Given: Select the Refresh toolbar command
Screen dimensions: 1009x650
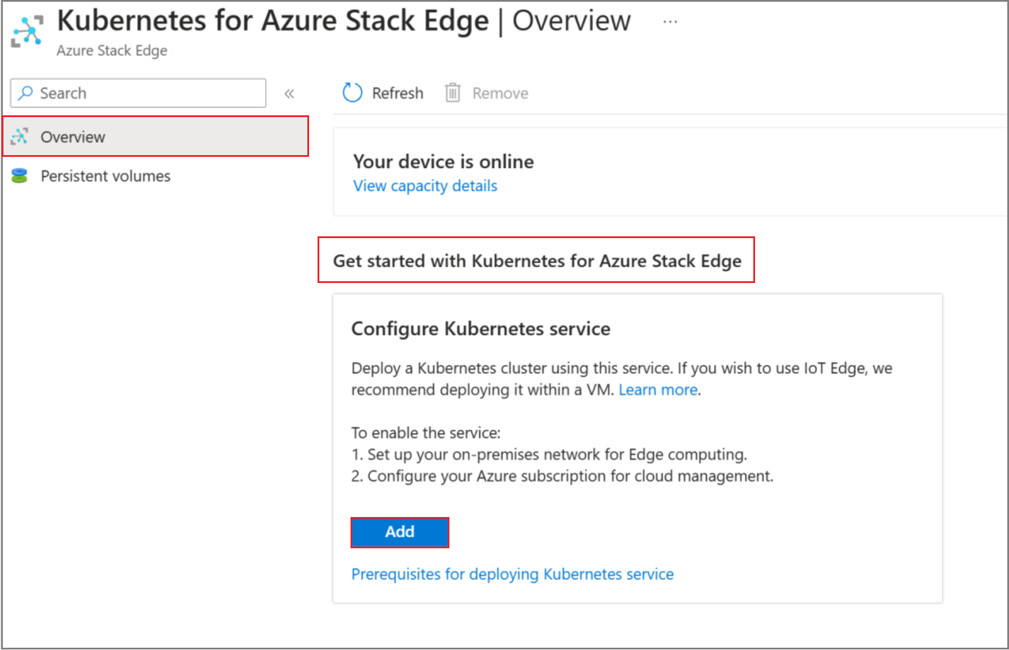Looking at the screenshot, I should [382, 92].
